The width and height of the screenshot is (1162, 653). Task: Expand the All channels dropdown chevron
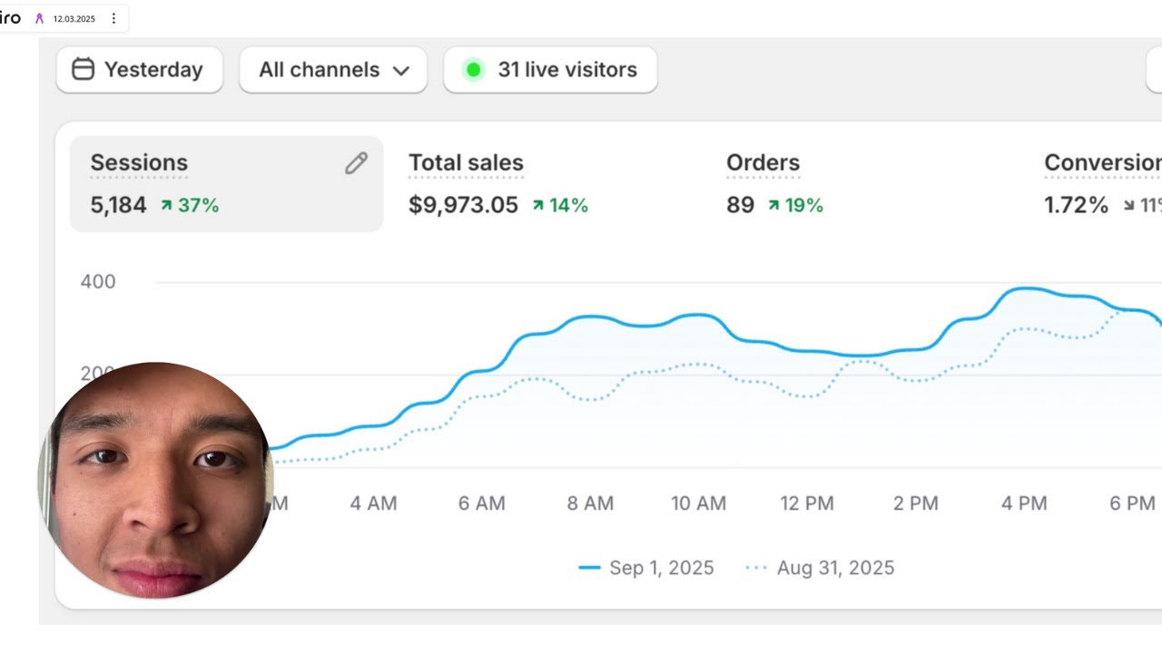click(401, 71)
